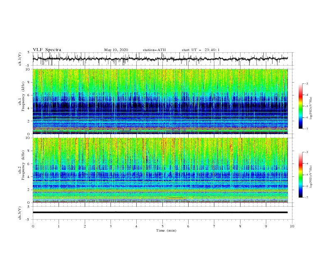
Task: Select the ch.1 color bar "log(PSD)(V²/Hz)" label
Action: tap(311, 108)
